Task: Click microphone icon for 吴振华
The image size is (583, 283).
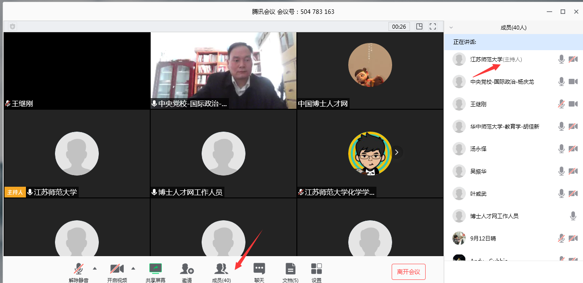Action: point(561,171)
